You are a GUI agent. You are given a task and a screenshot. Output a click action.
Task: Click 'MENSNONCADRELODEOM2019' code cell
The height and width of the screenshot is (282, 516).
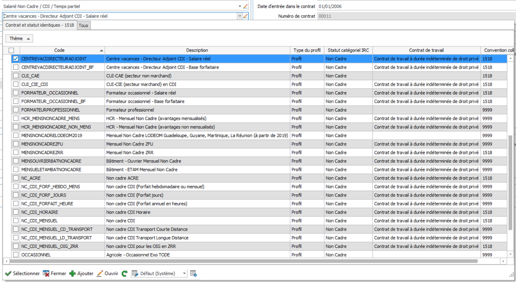(x=62, y=135)
